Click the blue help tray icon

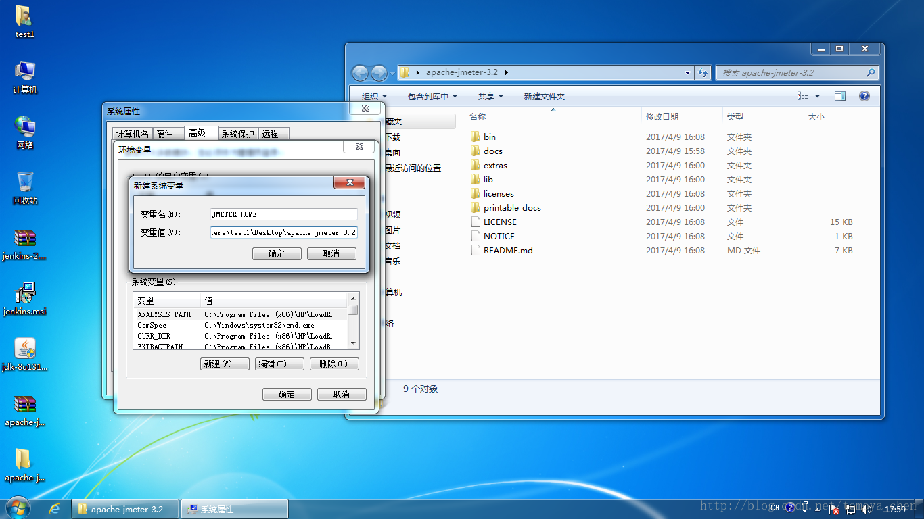pos(790,508)
